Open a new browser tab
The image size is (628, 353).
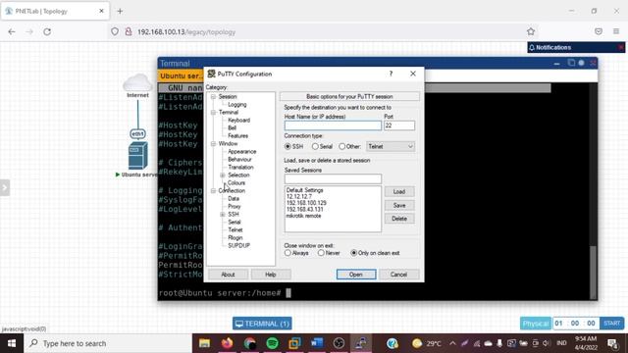120,11
